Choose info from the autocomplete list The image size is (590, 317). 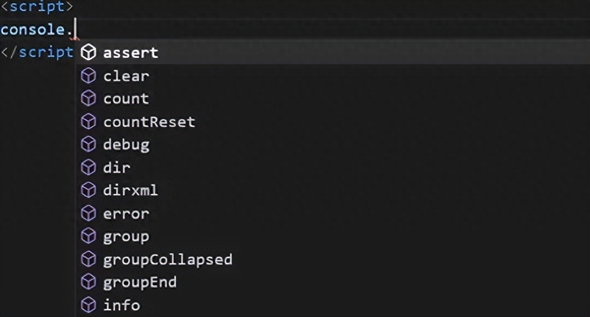pyautogui.click(x=333, y=305)
